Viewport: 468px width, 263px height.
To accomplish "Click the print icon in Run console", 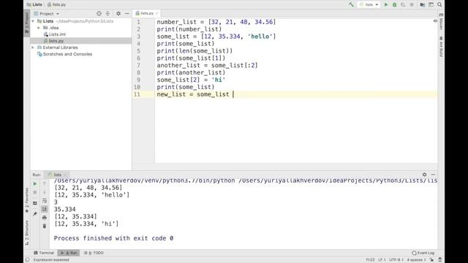I will [45, 218].
